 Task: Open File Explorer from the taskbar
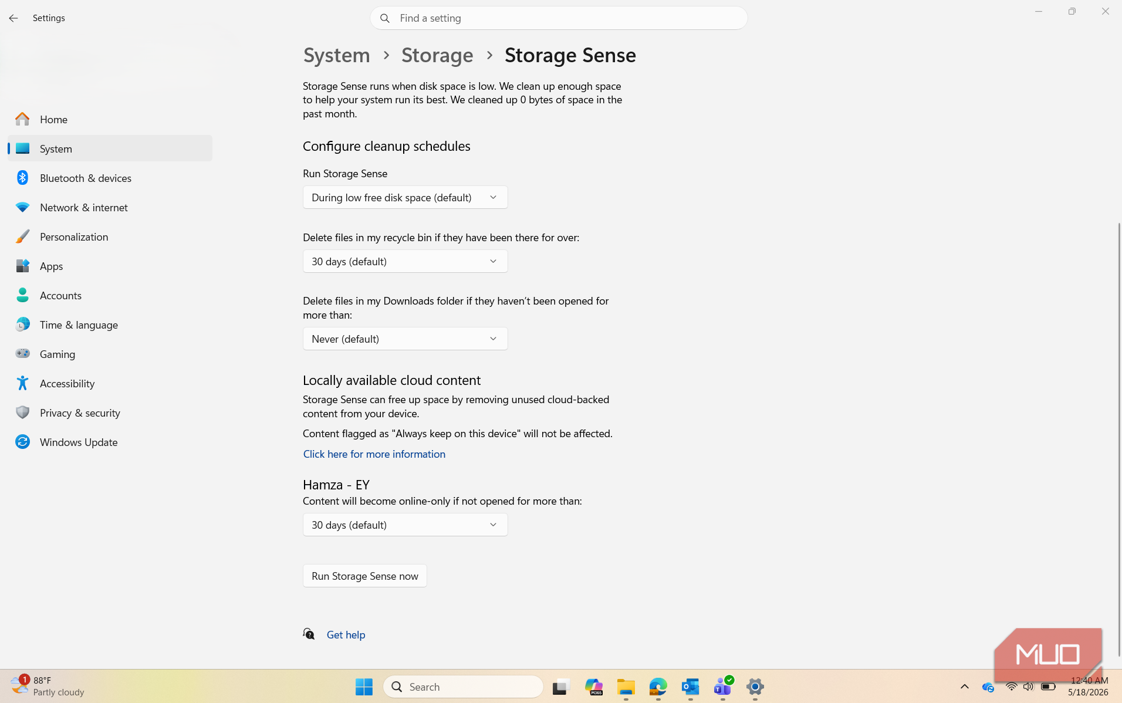[626, 687]
